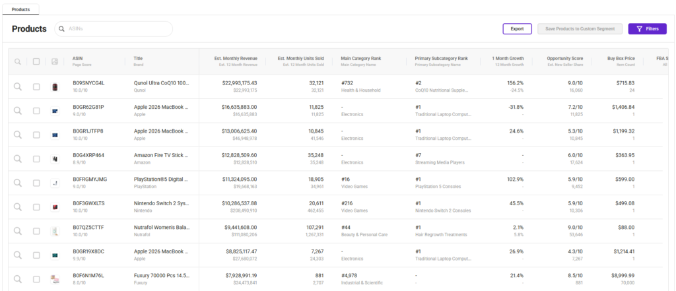The image size is (676, 291).
Task: Sort by Opportunity Score header
Action: coord(565,58)
